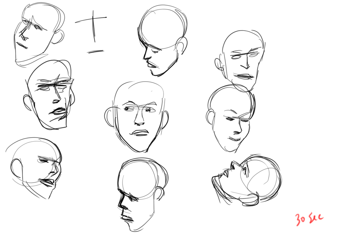This screenshot has width=348, height=241.
Task: Select the bottom-right head tilted backward
Action: [x=247, y=181]
